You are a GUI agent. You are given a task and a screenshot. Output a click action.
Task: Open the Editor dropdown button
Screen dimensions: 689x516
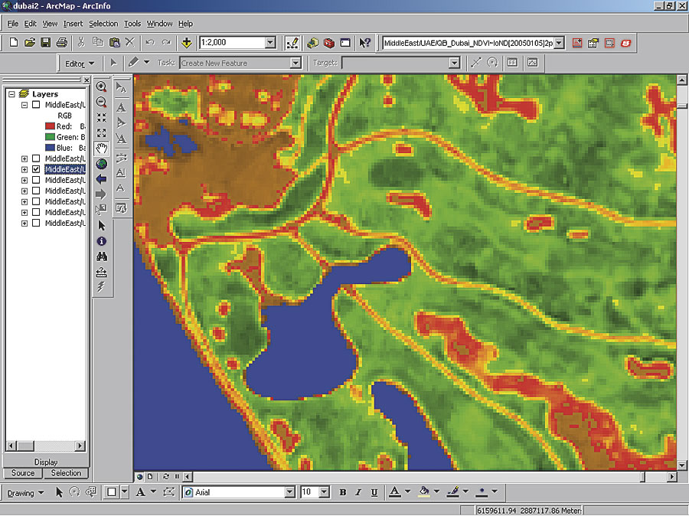(80, 63)
